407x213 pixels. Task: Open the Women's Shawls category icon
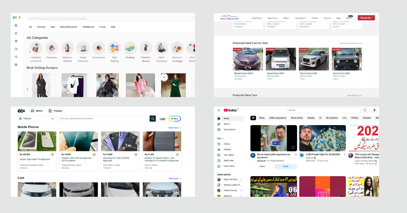146,48
